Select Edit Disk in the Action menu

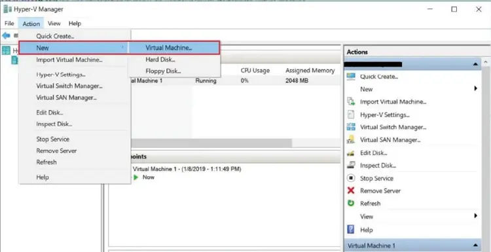[x=75, y=113]
